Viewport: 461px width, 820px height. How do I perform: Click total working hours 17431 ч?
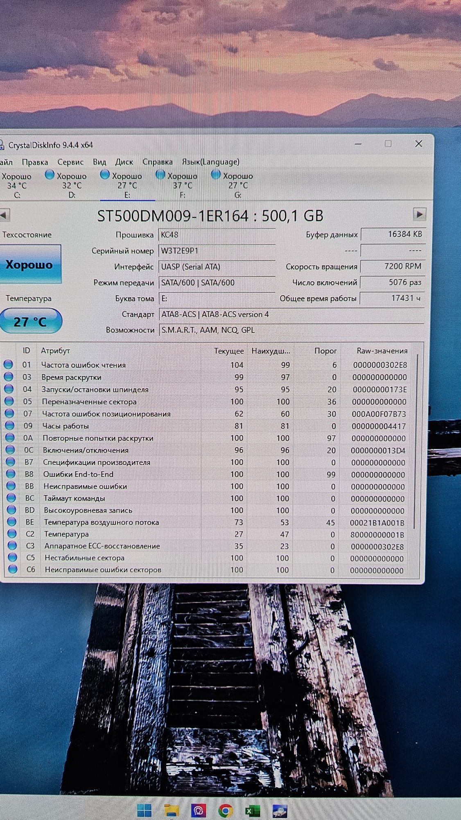coord(392,298)
